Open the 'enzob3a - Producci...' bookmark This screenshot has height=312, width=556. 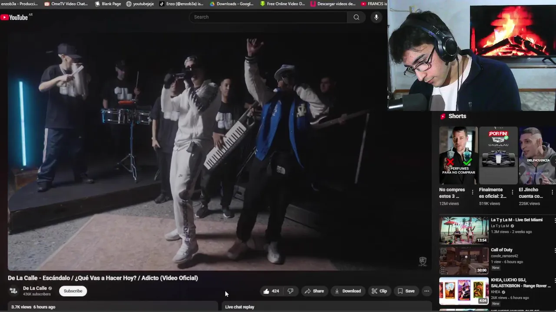click(x=19, y=4)
